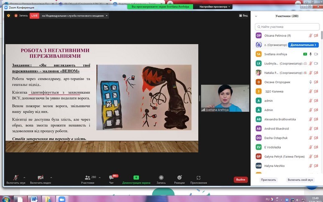Click the Пригласить invite button
The height and width of the screenshot is (202, 323).
(268, 180)
